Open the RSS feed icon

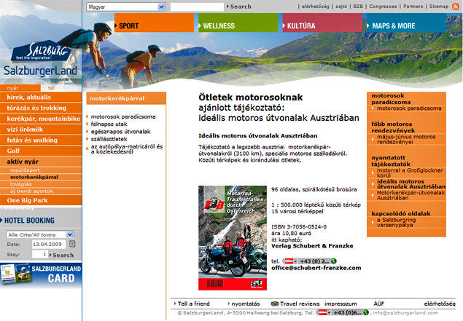click(455, 7)
